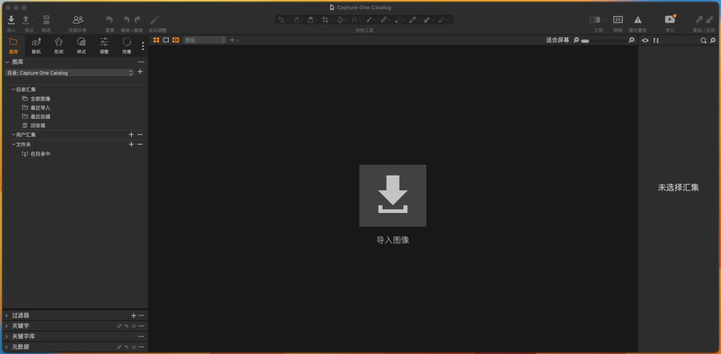Viewport: 721px width, 354px height.
Task: Expand the 过滤器 panel
Action: 7,316
